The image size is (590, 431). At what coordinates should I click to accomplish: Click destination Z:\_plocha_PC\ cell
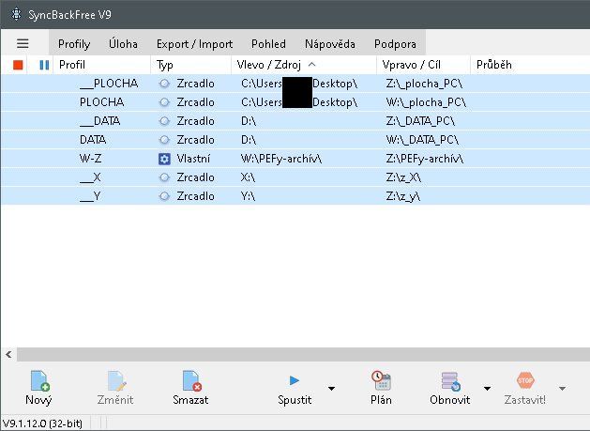pyautogui.click(x=424, y=84)
